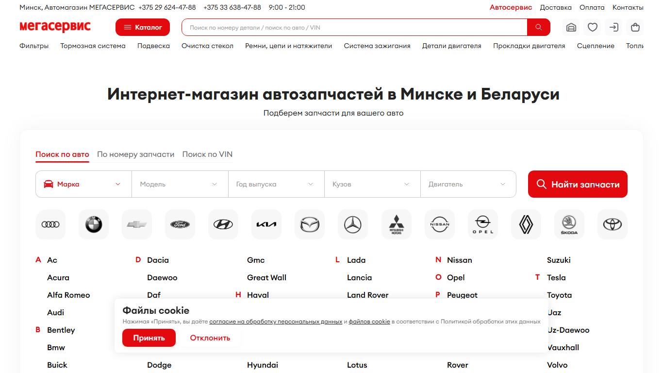The image size is (663, 373).
Task: Click the login arrow icon
Action: coord(614,27)
